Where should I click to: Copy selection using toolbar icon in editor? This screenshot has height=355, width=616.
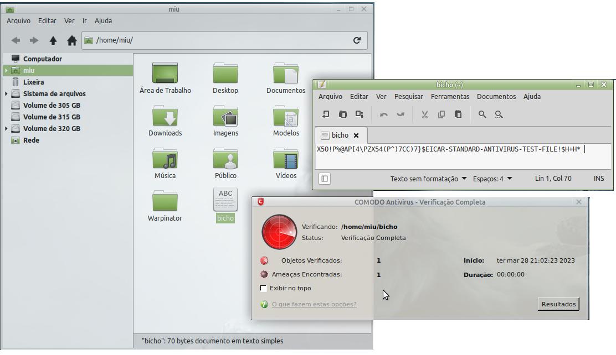click(x=441, y=114)
